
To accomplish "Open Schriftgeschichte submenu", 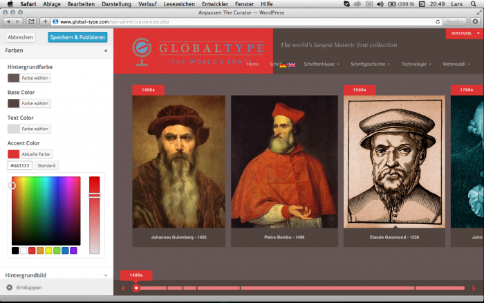I will [370, 64].
